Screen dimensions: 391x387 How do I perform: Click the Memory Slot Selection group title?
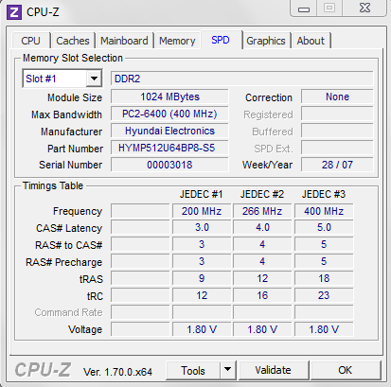[73, 58]
